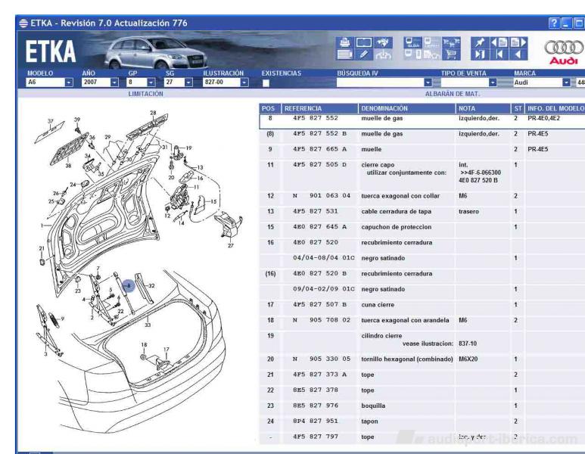
Task: Open the Año dropdown arrow
Action: pos(114,82)
